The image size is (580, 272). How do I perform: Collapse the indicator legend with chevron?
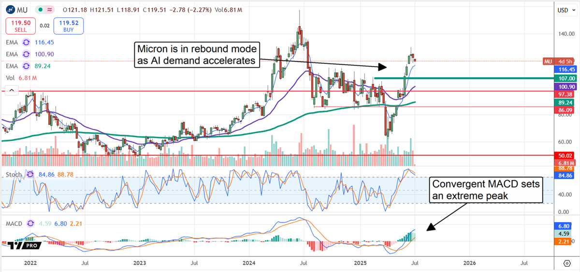click(x=10, y=89)
